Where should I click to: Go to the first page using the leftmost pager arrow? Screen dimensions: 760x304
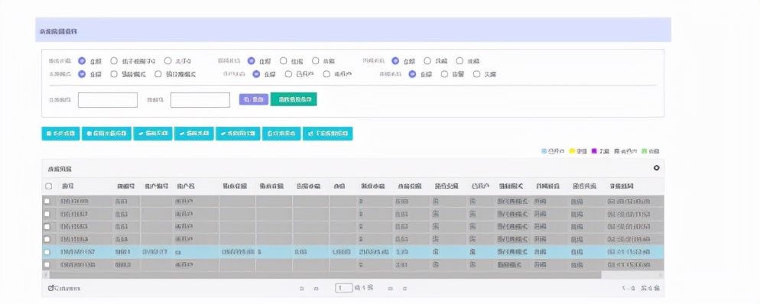coord(302,289)
